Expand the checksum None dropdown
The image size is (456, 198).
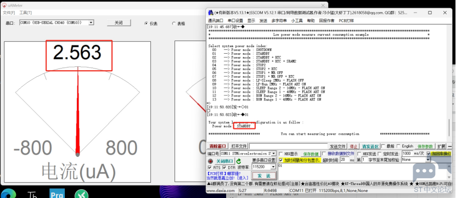pyautogui.click(x=428, y=160)
